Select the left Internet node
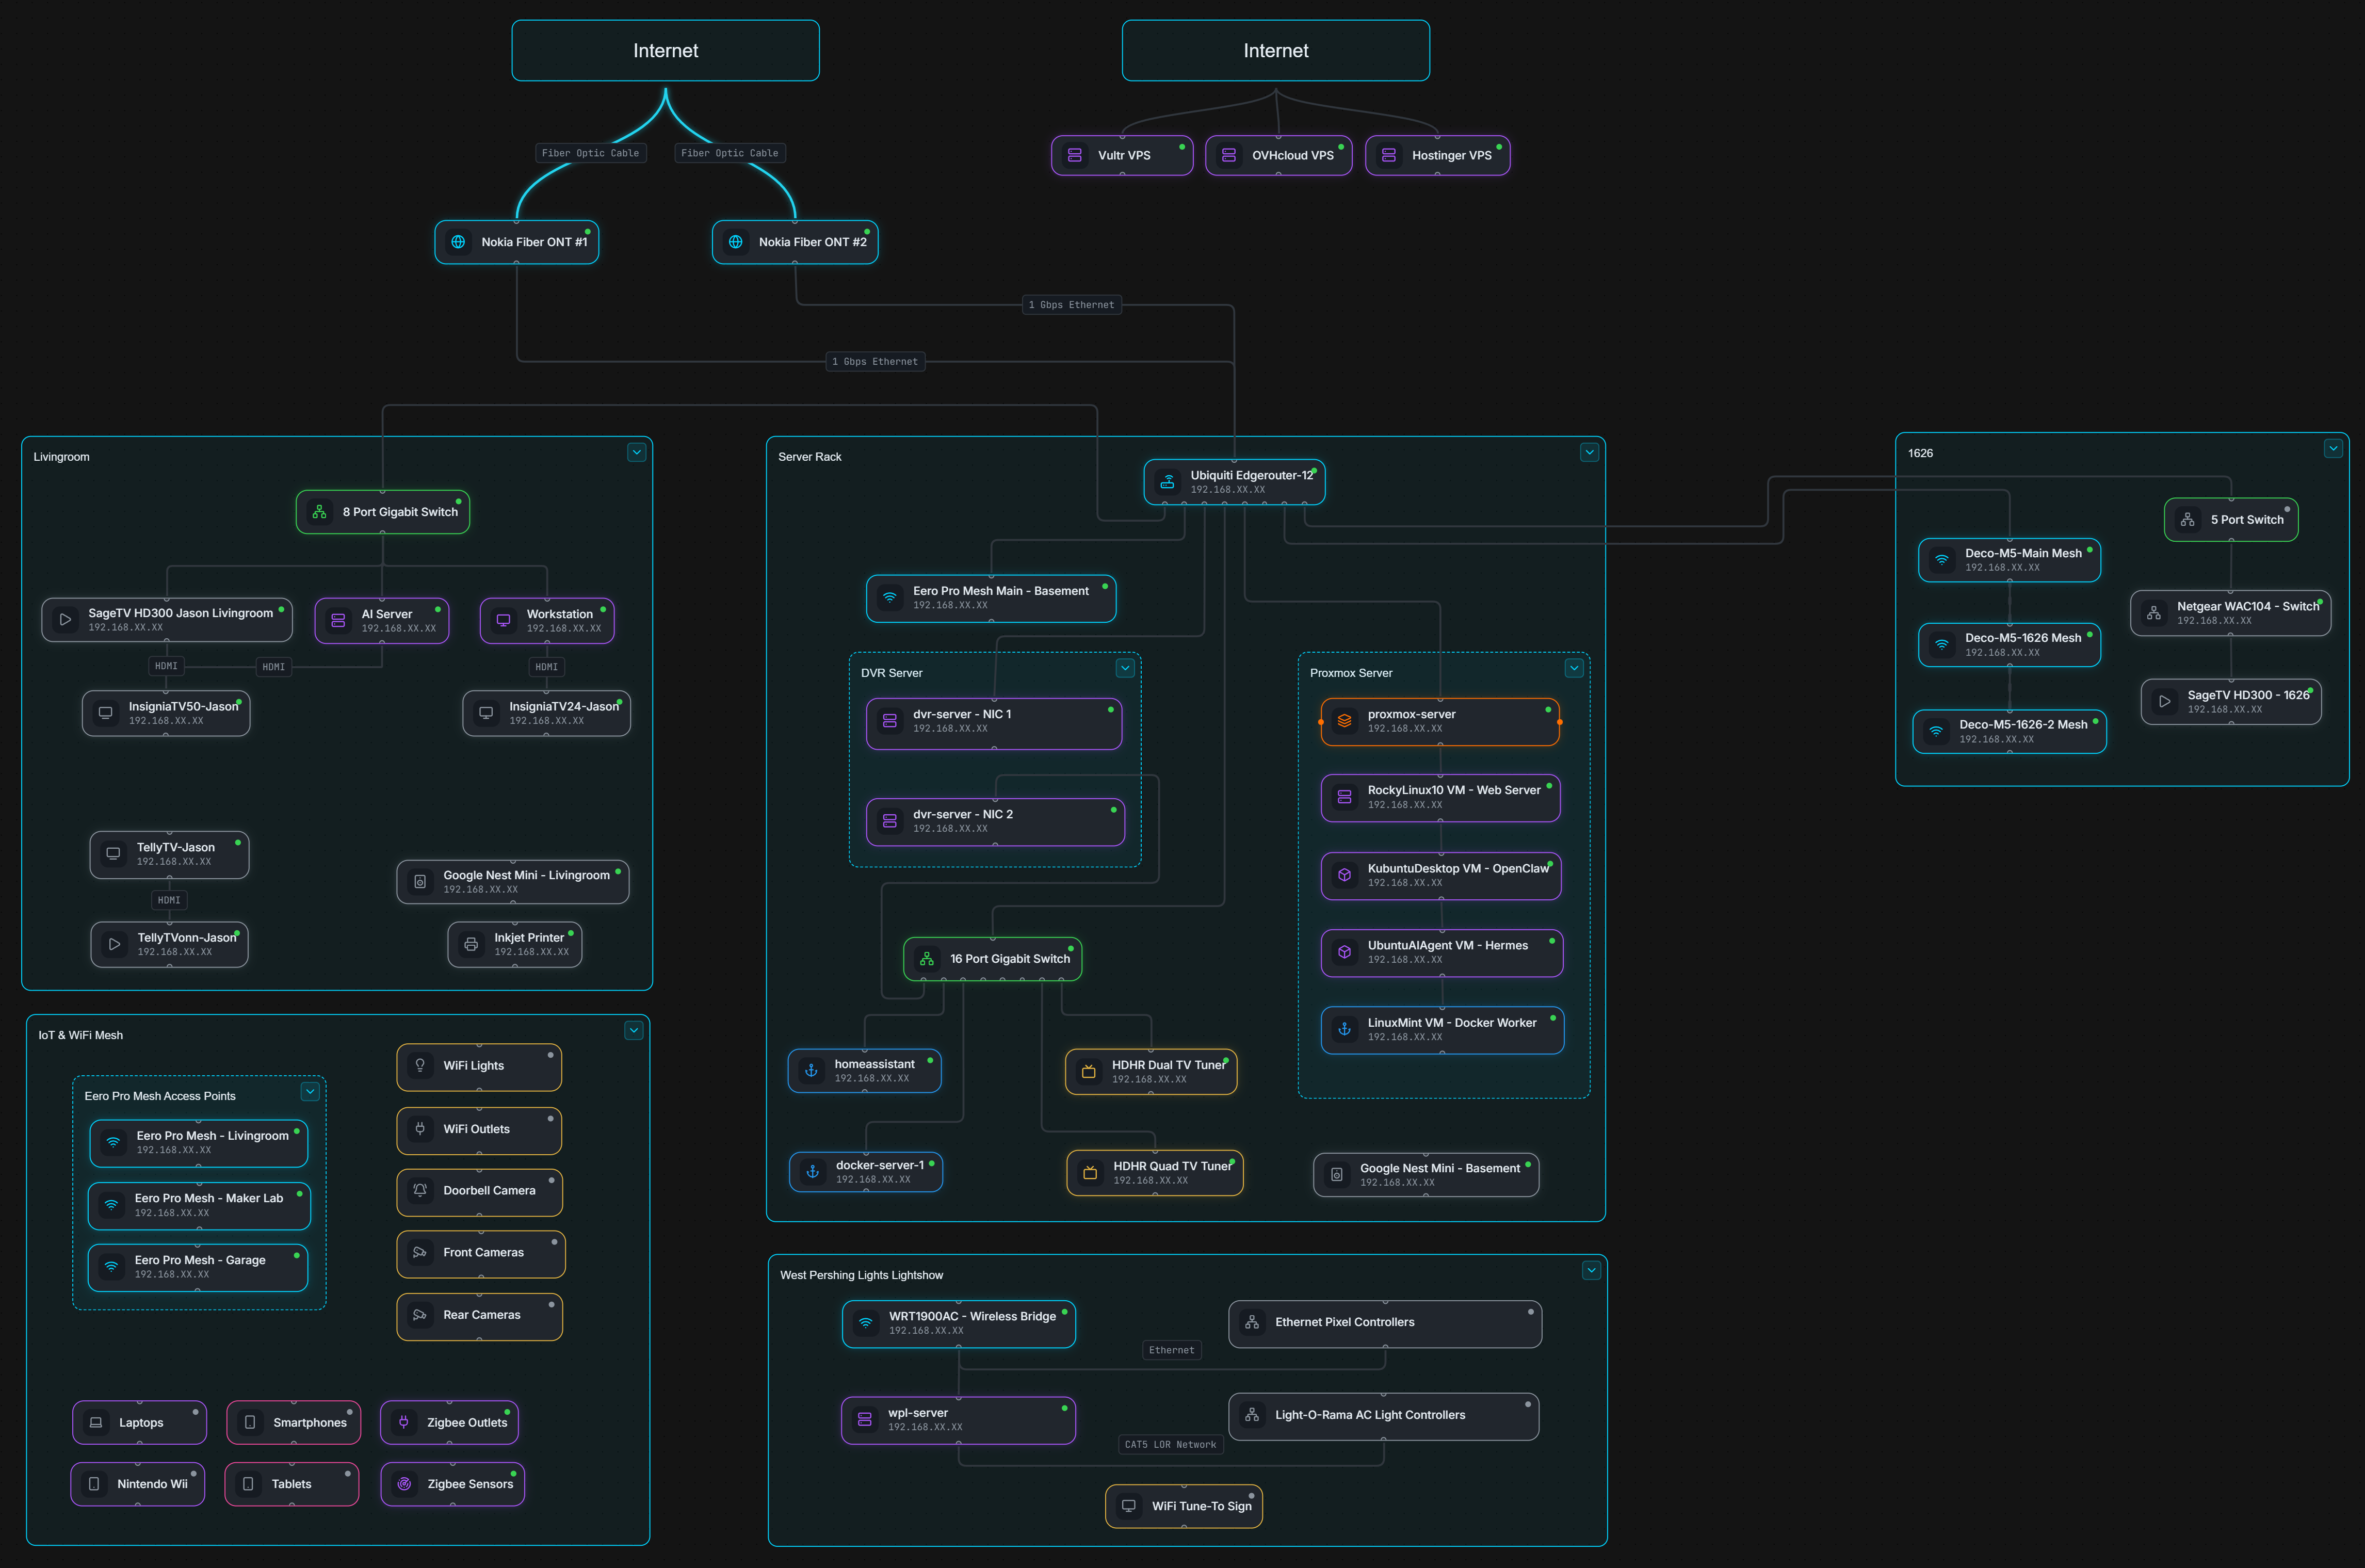This screenshot has width=2365, height=1568. pyautogui.click(x=666, y=51)
